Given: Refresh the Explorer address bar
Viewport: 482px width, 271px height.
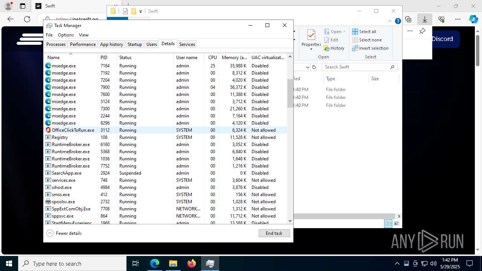Looking at the screenshot, I should click(314, 67).
